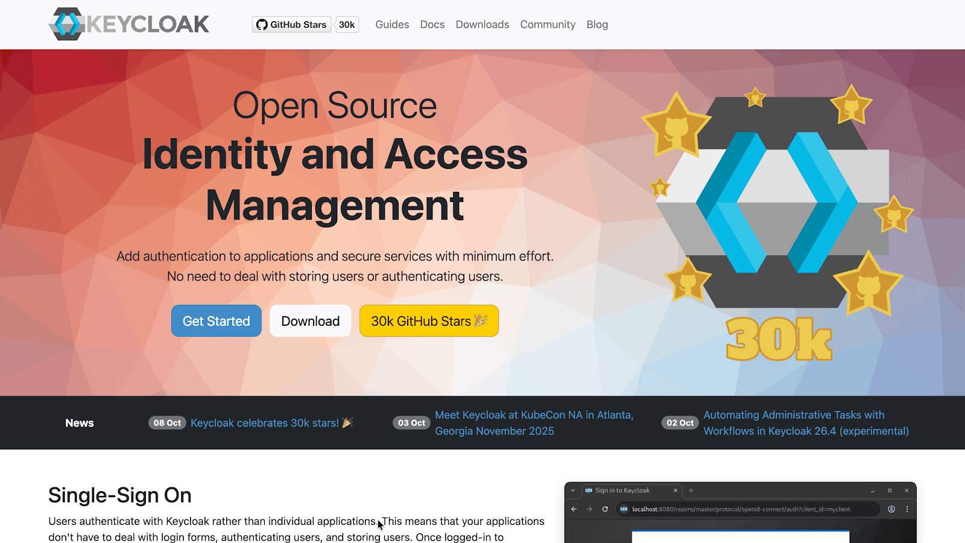The width and height of the screenshot is (965, 543).
Task: Click the Keycloak logo in header
Action: pyautogui.click(x=129, y=24)
